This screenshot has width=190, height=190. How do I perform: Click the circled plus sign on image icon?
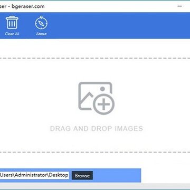coord(103,104)
